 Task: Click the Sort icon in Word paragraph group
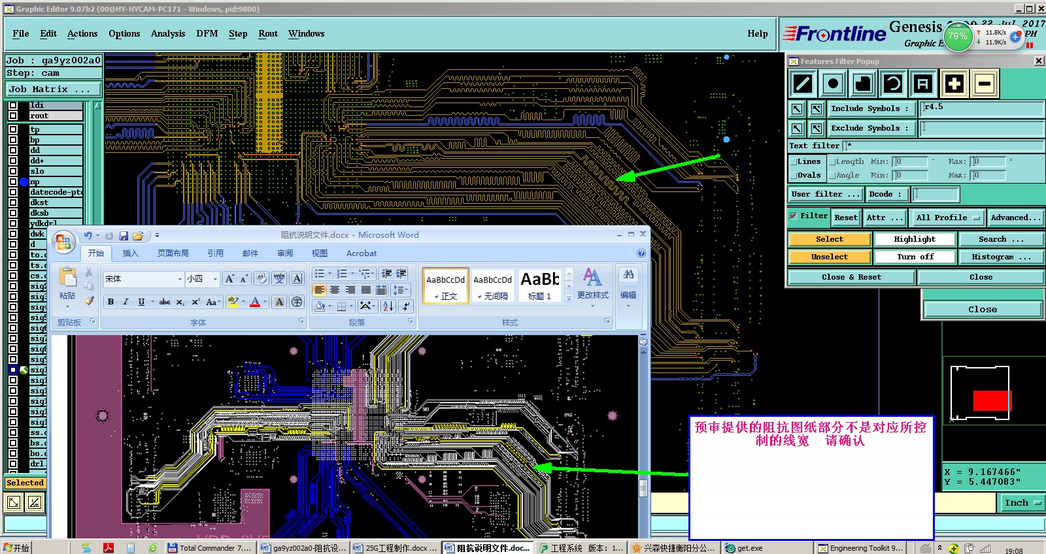click(x=388, y=306)
